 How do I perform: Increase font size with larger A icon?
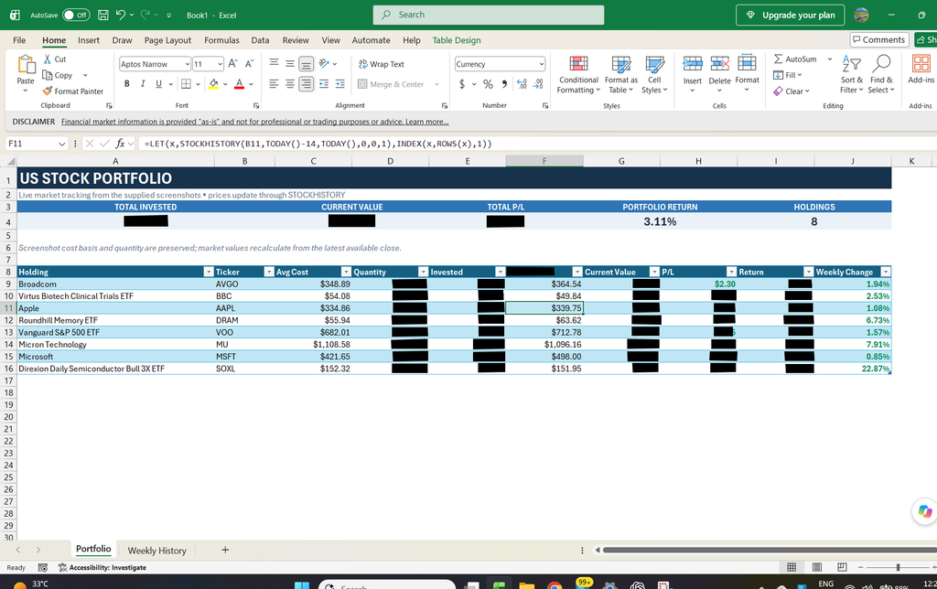[x=233, y=64]
